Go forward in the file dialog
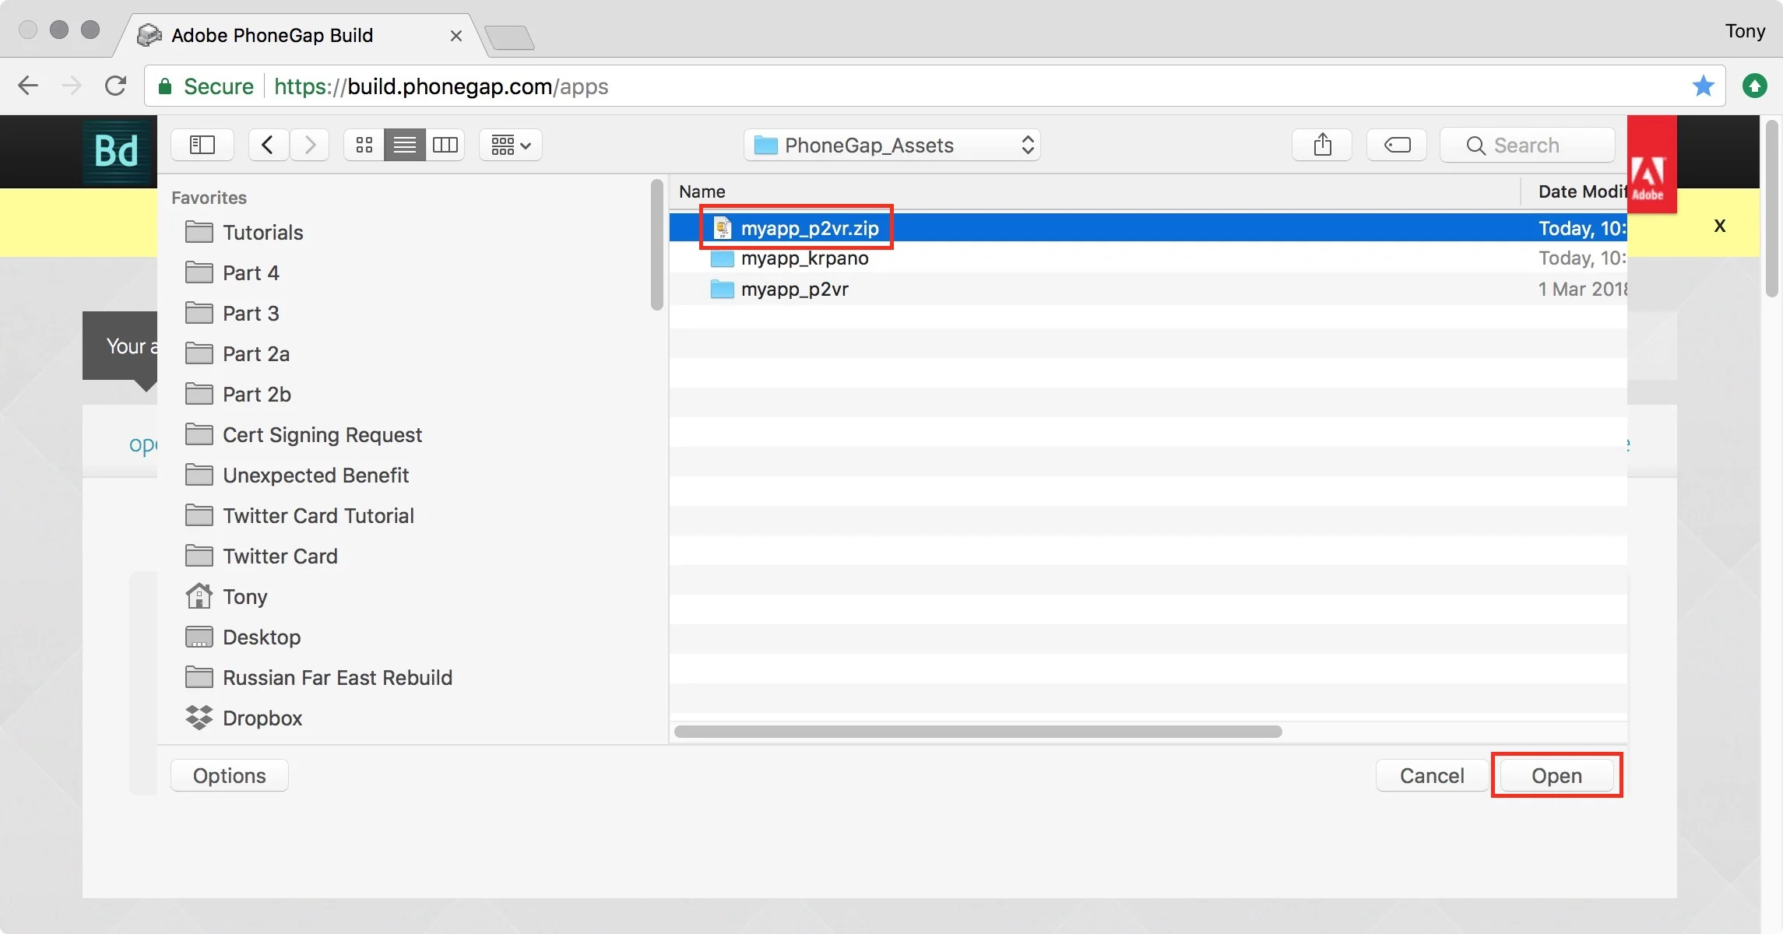The height and width of the screenshot is (934, 1783). point(310,145)
